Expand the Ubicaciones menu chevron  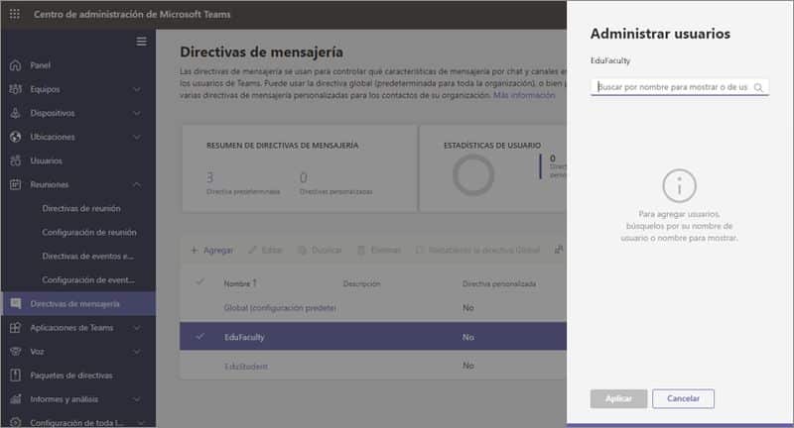(137, 137)
